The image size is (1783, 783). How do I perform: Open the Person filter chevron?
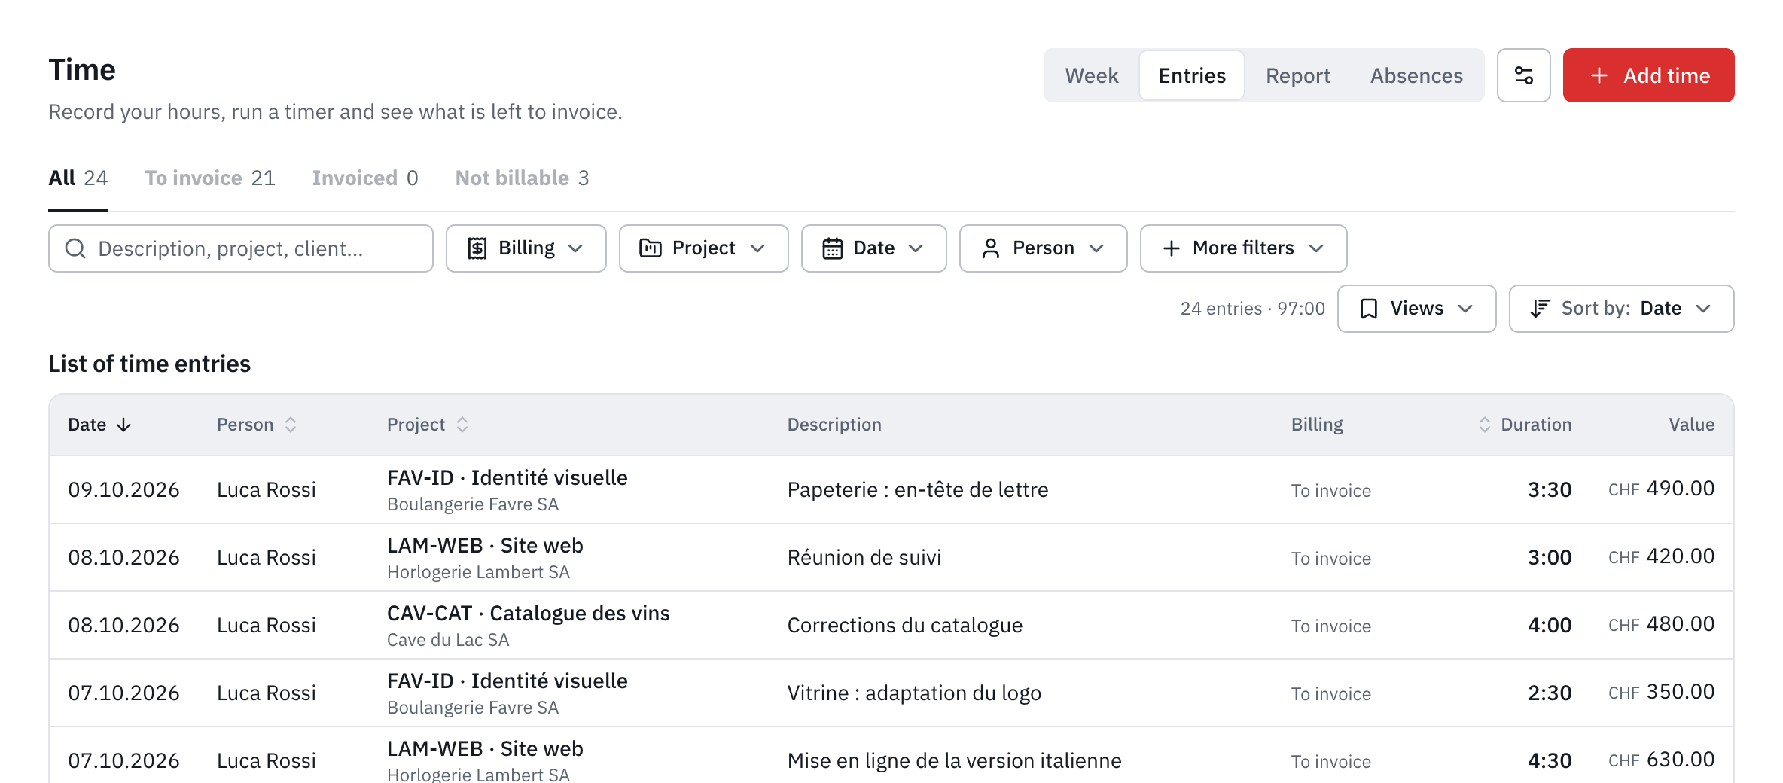click(1096, 248)
